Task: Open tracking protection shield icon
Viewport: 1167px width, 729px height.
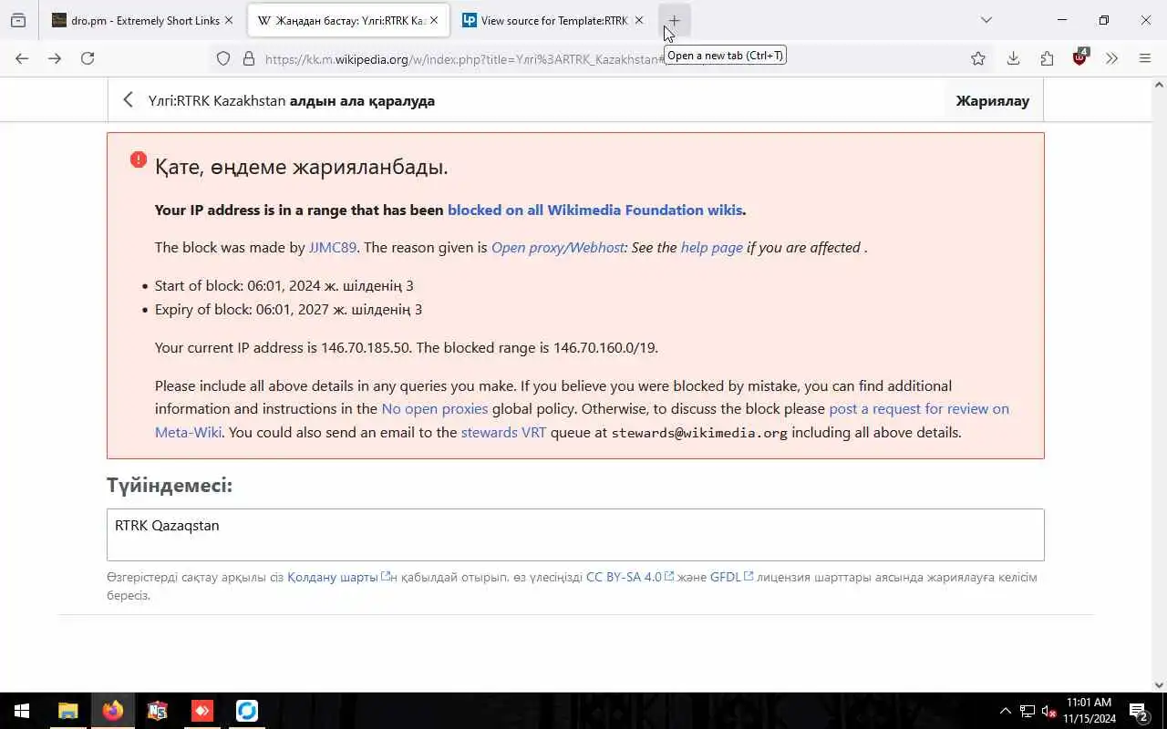Action: (223, 59)
